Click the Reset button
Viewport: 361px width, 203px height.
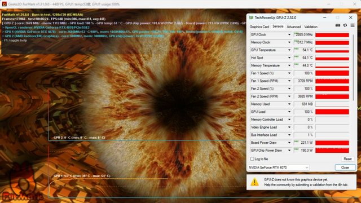(x=347, y=159)
